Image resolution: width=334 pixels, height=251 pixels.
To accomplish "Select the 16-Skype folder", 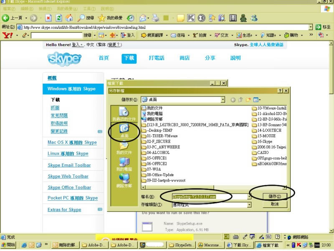I will pyautogui.click(x=262, y=141).
